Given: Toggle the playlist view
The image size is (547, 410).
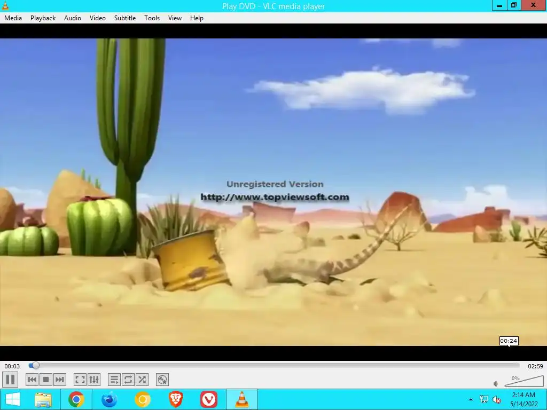Looking at the screenshot, I should [114, 380].
